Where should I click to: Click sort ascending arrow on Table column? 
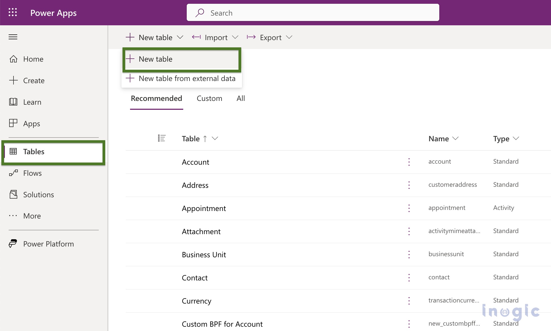(205, 139)
